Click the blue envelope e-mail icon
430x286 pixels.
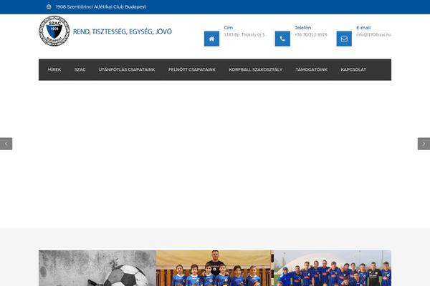click(344, 39)
